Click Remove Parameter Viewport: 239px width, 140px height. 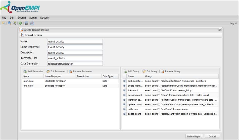pos(81,71)
